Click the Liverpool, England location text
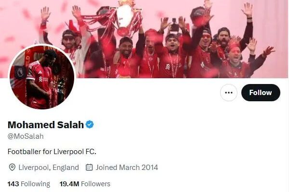 (x=49, y=168)
